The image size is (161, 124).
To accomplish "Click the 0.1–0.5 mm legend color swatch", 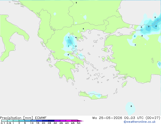I will [x=4, y=121].
